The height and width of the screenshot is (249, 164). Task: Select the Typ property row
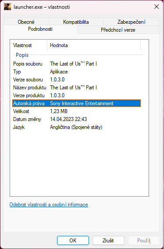76,72
